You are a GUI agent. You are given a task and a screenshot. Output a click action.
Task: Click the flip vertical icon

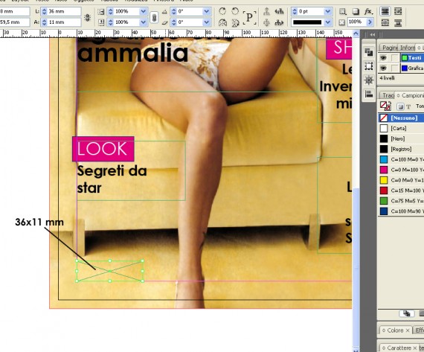[x=235, y=22]
